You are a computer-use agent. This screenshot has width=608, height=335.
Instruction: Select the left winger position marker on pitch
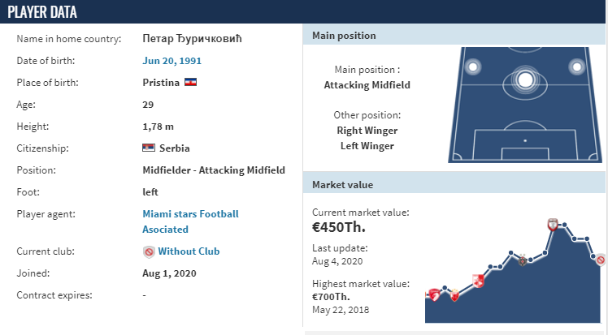pos(473,67)
